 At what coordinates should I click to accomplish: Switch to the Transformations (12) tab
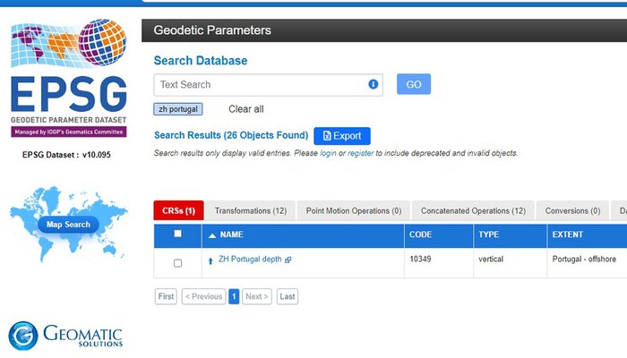pos(250,211)
